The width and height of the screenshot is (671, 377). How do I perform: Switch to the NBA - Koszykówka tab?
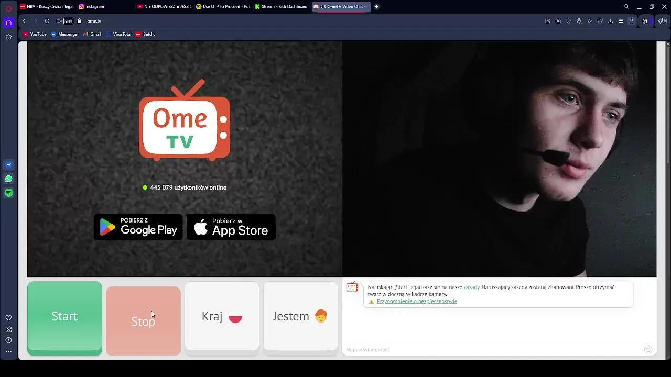click(47, 7)
